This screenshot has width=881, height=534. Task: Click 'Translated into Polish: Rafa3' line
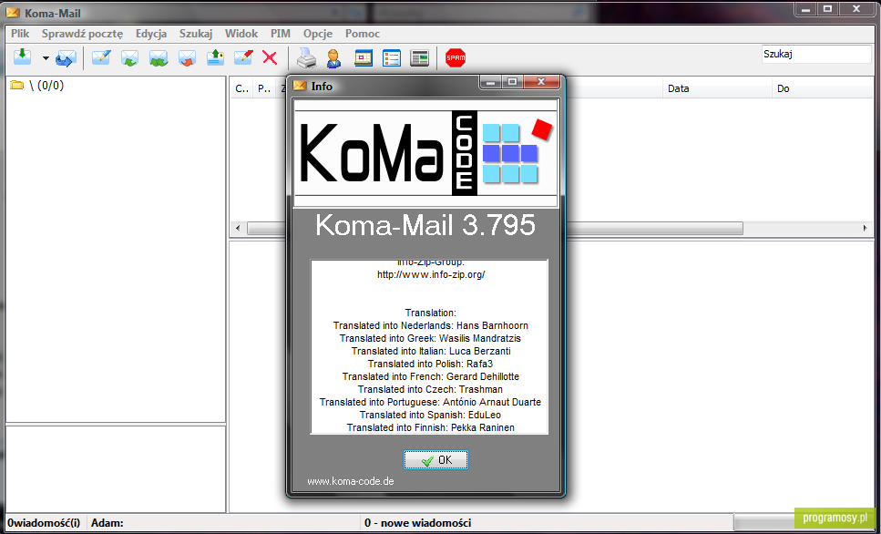coord(430,364)
